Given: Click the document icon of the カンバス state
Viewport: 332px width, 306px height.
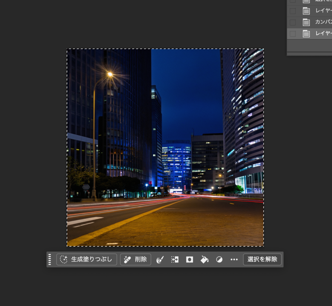Looking at the screenshot, I should click(x=306, y=22).
